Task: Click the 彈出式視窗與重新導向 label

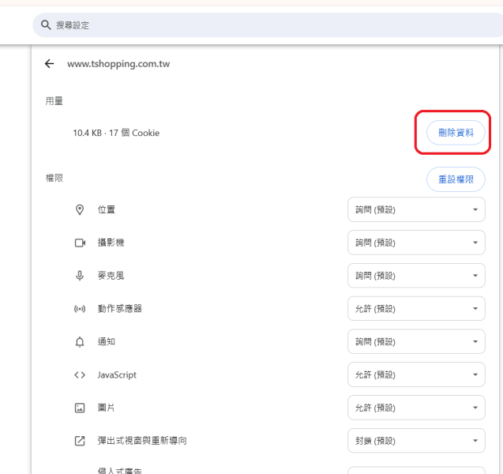Action: tap(142, 441)
